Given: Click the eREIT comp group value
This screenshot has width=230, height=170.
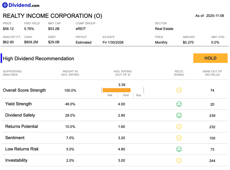Looking at the screenshot, I should pyautogui.click(x=81, y=29).
